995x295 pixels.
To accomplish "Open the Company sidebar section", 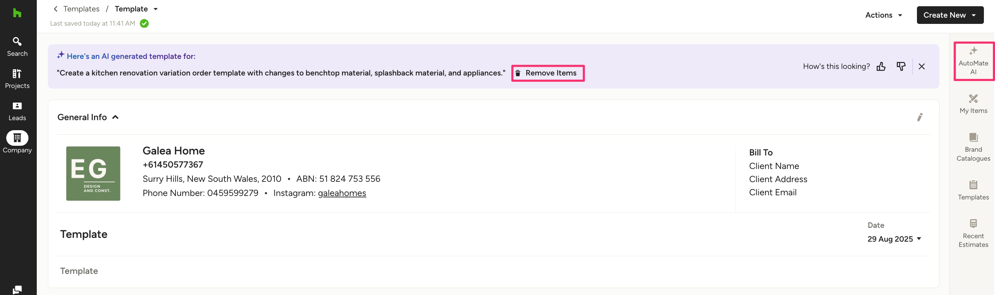I will [17, 143].
